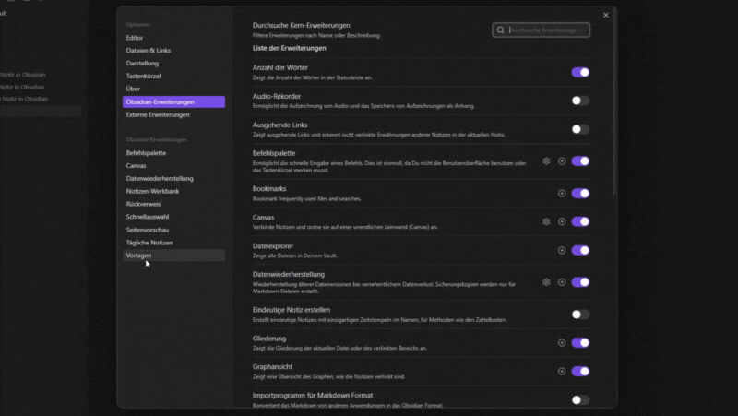Focus the Durchsuche Erweiterungen search field
Screen dimensions: 738x416
(x=542, y=30)
